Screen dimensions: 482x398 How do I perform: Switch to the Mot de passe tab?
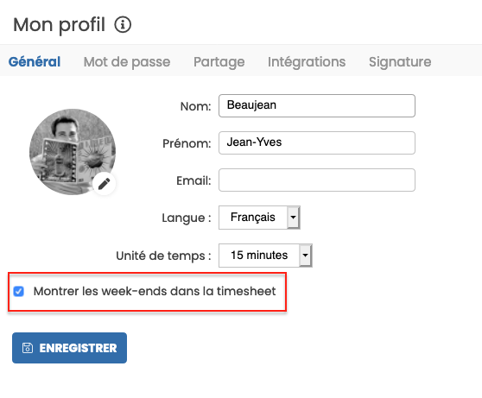[x=127, y=62]
